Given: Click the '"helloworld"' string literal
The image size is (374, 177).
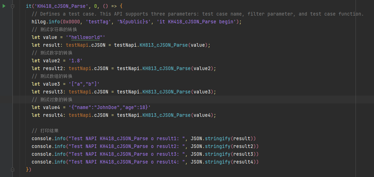Looking at the screenshot, I should tap(86, 37).
